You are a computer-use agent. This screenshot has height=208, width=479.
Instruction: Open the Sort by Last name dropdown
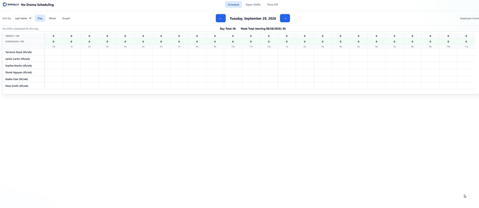(x=22, y=18)
